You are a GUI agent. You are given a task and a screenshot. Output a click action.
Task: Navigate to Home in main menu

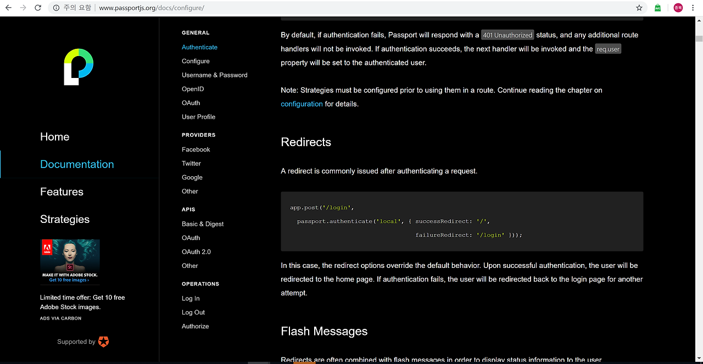[55, 137]
